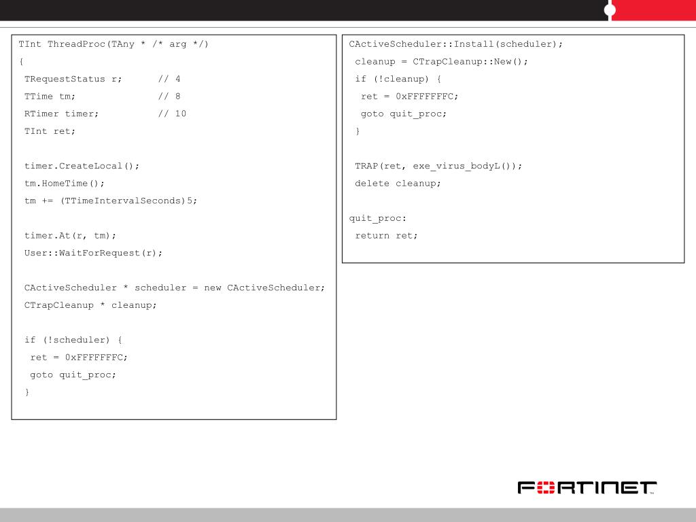Click 'ret = 0xFFFFFFFC;' in right code box
Screen dimensions: 696x522
coord(410,97)
